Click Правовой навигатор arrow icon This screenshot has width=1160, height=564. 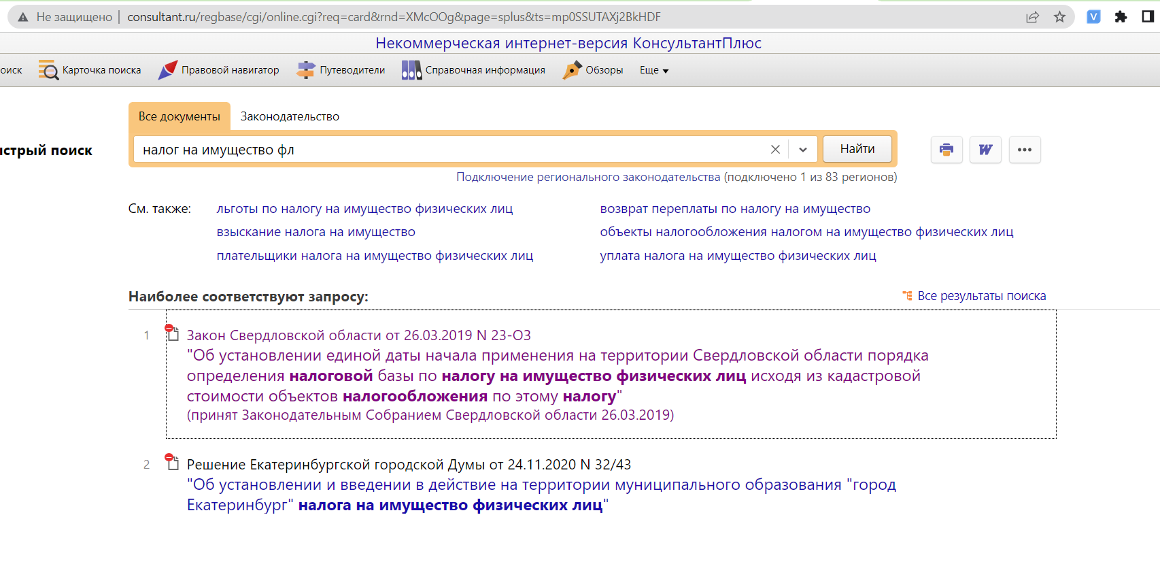[x=167, y=70]
